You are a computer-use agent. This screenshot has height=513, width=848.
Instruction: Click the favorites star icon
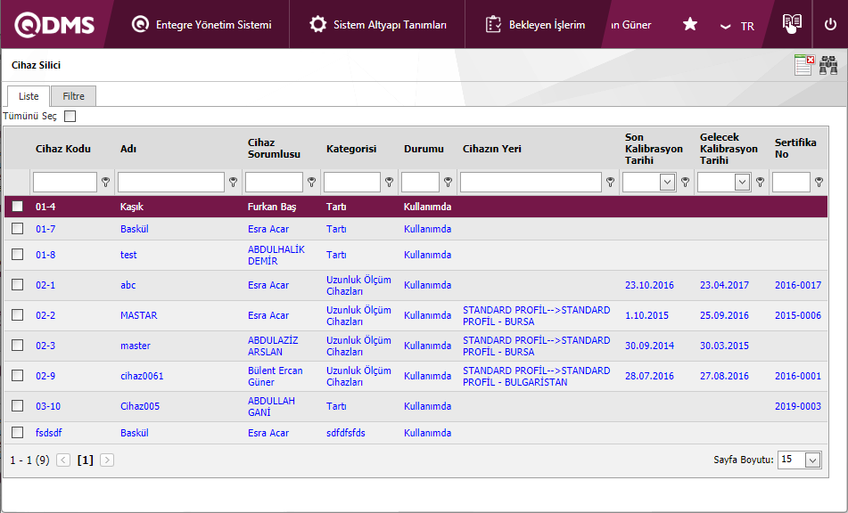(689, 25)
